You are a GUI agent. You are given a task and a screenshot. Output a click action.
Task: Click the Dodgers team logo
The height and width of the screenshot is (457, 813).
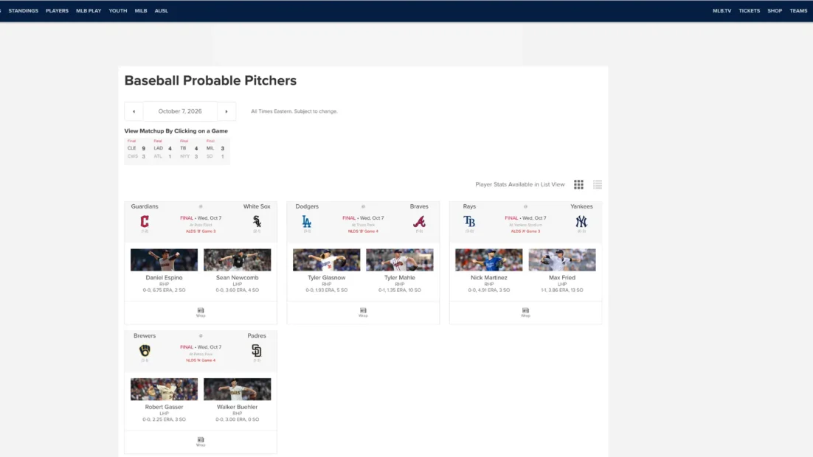point(307,222)
